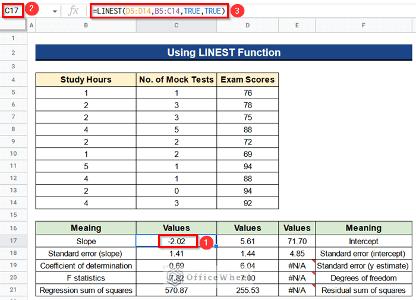Viewport: 416px width, 300px height.
Task: Select 'Regression sum of squares' cell
Action: point(86,290)
